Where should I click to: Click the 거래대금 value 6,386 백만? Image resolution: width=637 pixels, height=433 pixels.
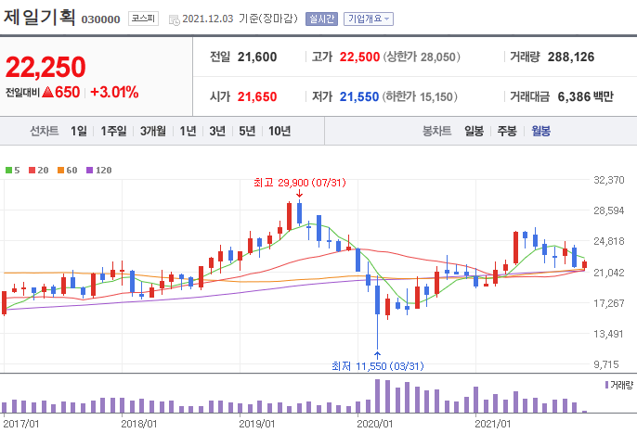585,96
